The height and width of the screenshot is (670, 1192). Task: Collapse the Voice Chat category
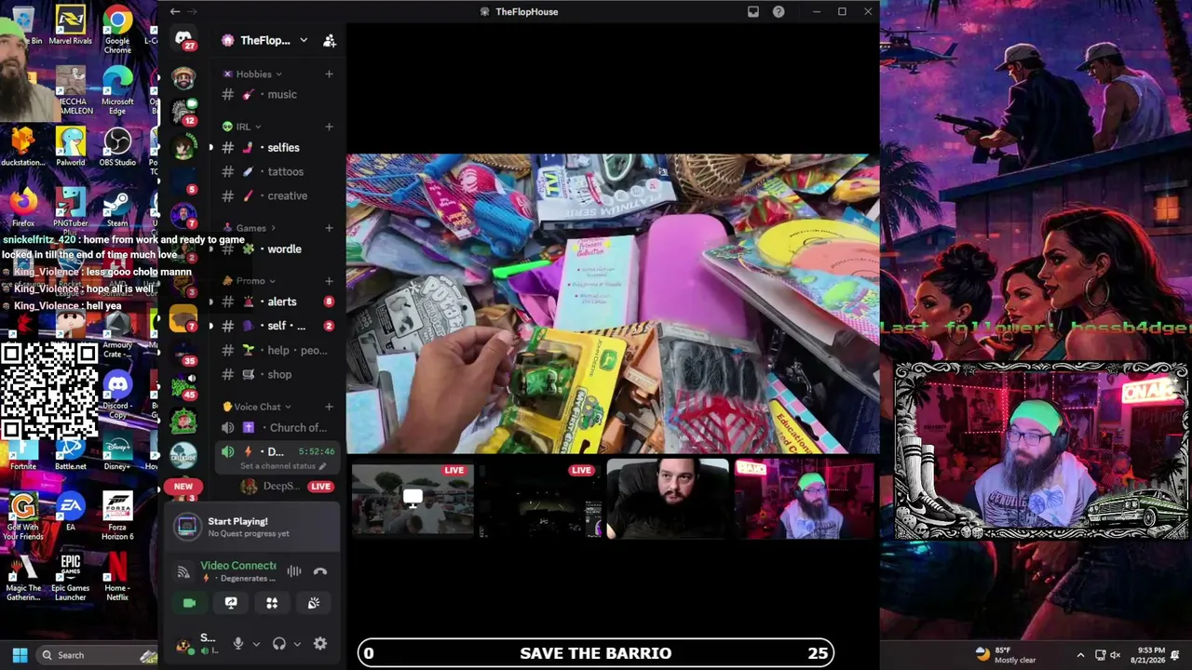click(257, 407)
